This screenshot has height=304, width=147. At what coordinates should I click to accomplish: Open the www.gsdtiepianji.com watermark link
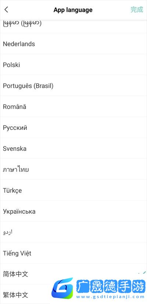110,297
